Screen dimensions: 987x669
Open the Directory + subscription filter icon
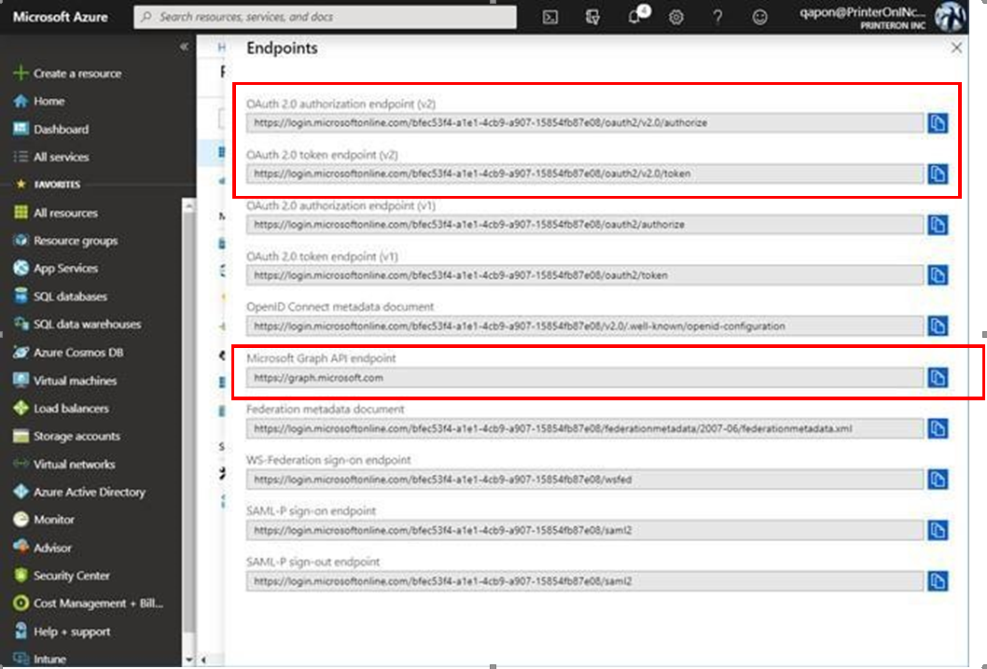[592, 17]
